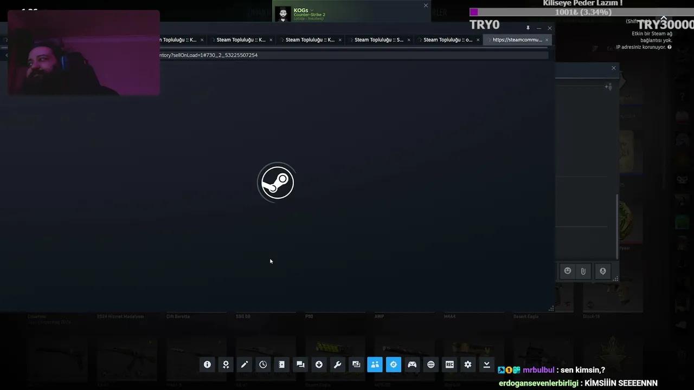The image size is (694, 390).
Task: Close the 'Steam Topluluğu :: S...' tab
Action: (409, 40)
